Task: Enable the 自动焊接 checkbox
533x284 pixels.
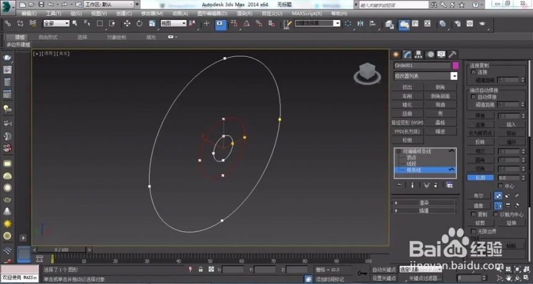Action: pos(473,97)
